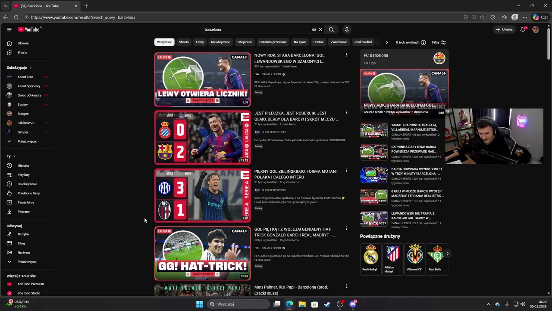Viewport: 552px width, 311px height.
Task: Open the Filtry search filters
Action: pos(439,42)
